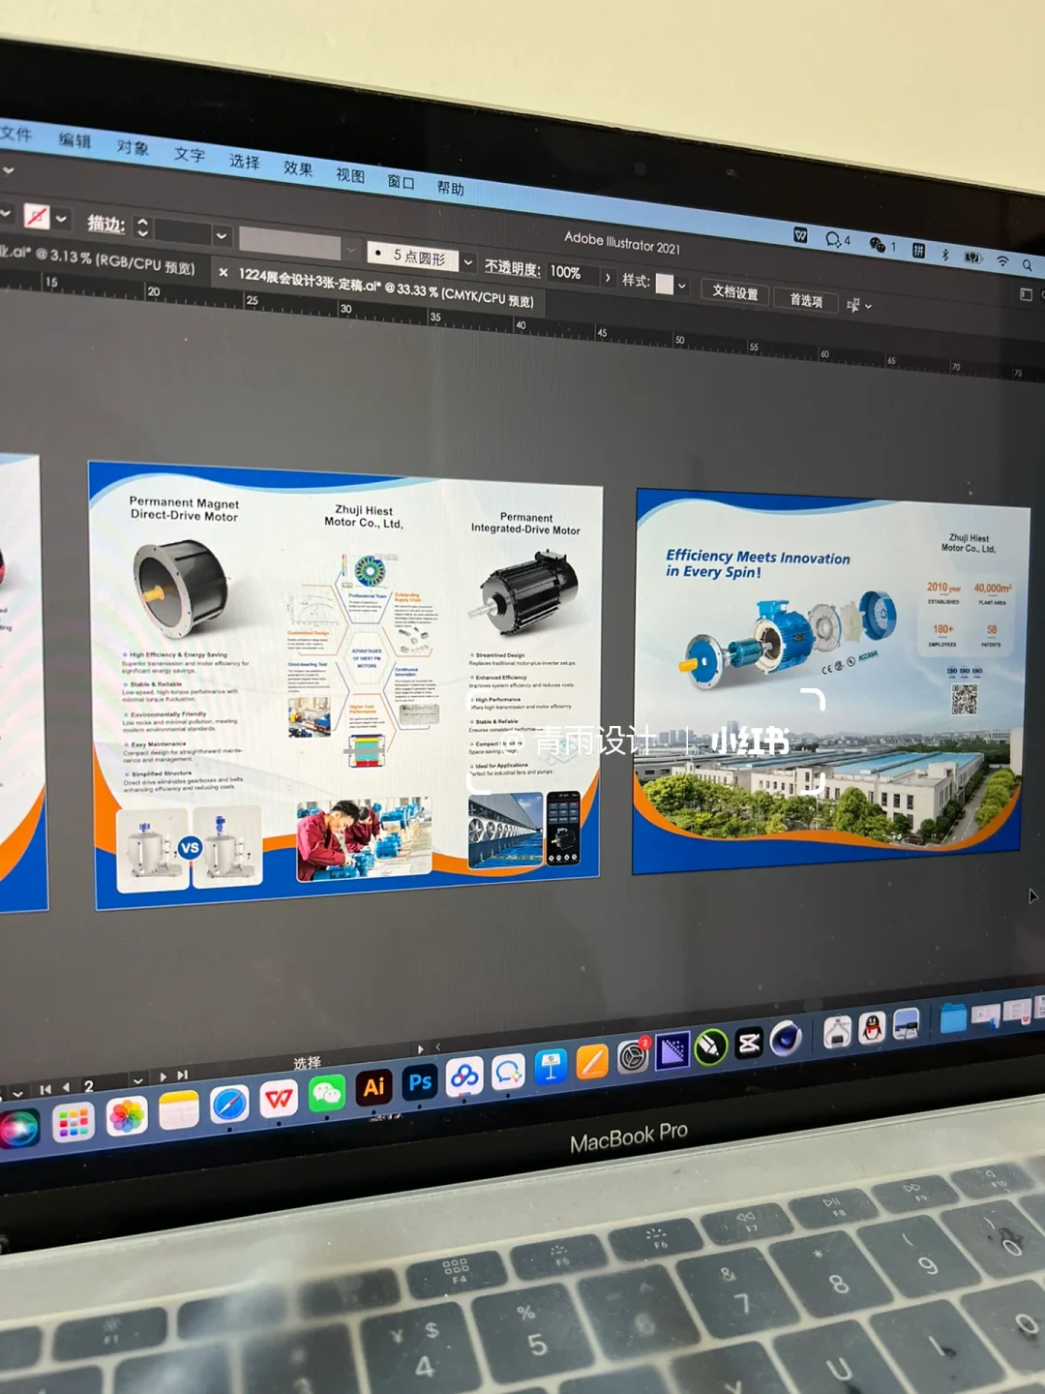Viewport: 1045px width, 1394px height.
Task: Close the 1224展会设计3张-定稿.ai tab
Action: (x=224, y=273)
